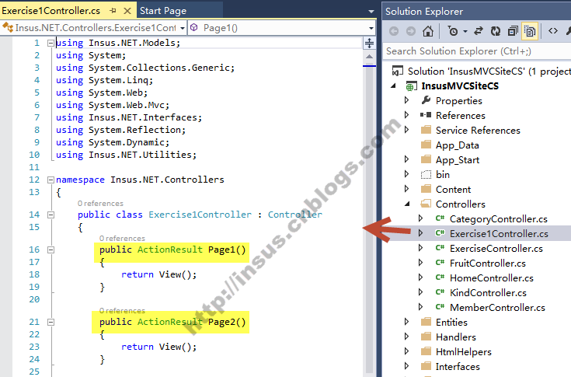The width and height of the screenshot is (571, 377).
Task: Click the C# icon of HomeController.cs
Action: (440, 278)
